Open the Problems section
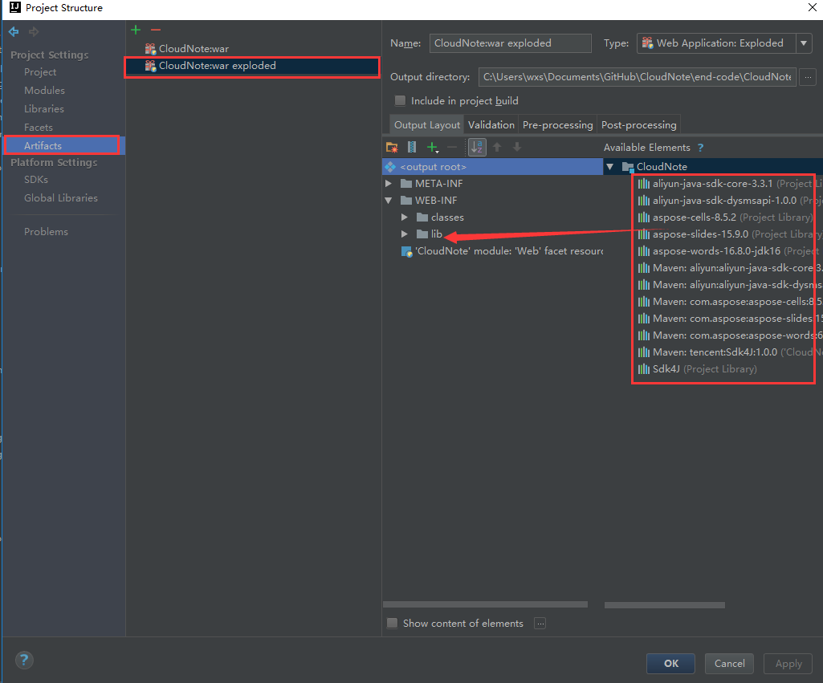The width and height of the screenshot is (823, 683). pyautogui.click(x=46, y=232)
